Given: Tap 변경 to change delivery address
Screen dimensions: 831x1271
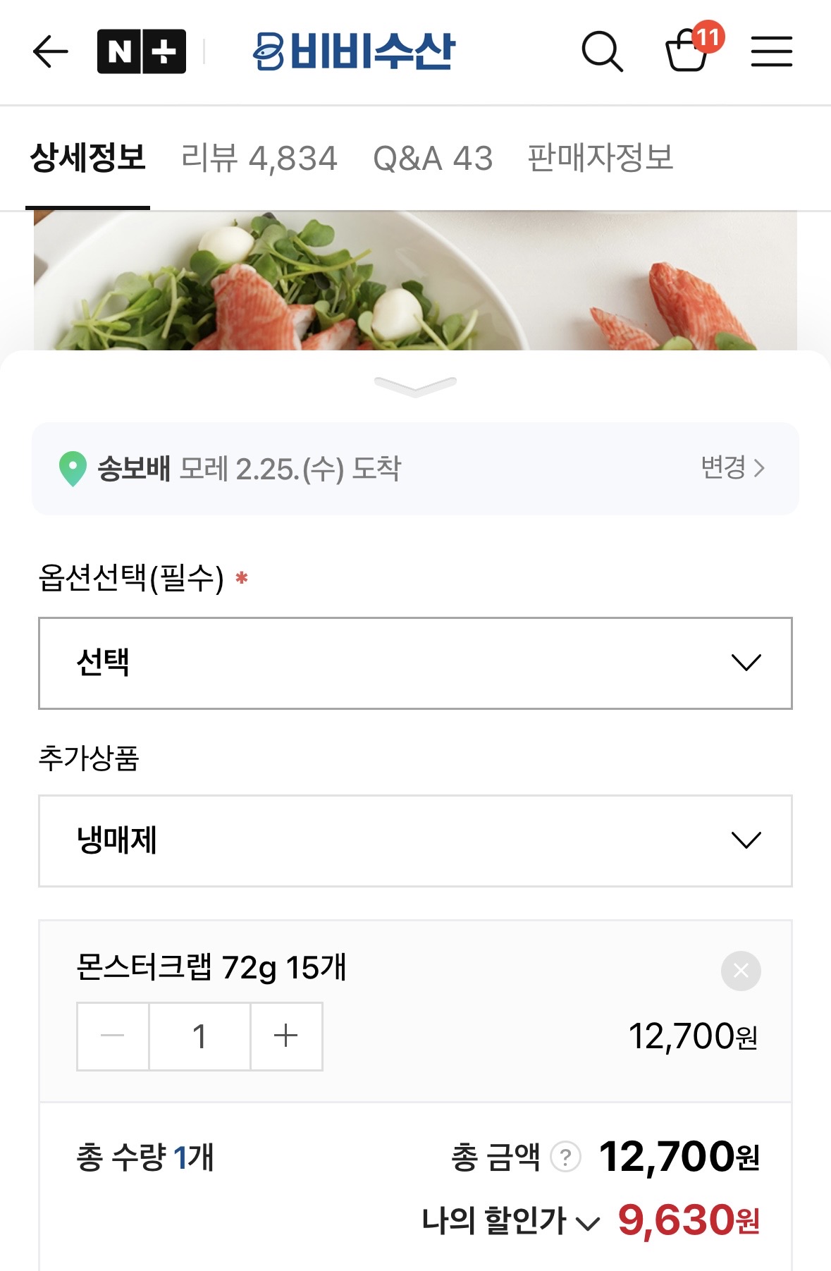Looking at the screenshot, I should (x=732, y=467).
